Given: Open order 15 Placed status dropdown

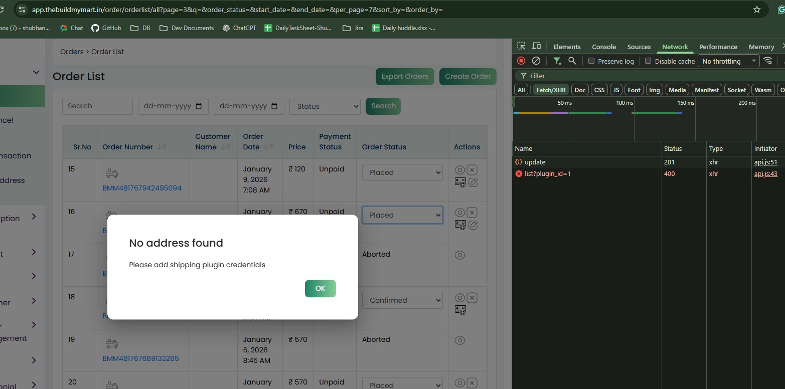Looking at the screenshot, I should tap(402, 172).
